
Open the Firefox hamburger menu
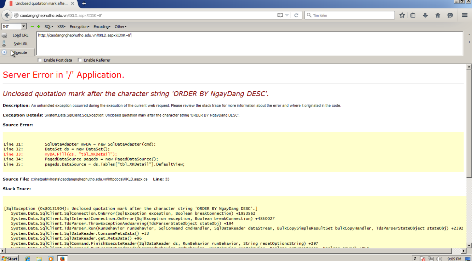[x=465, y=15]
